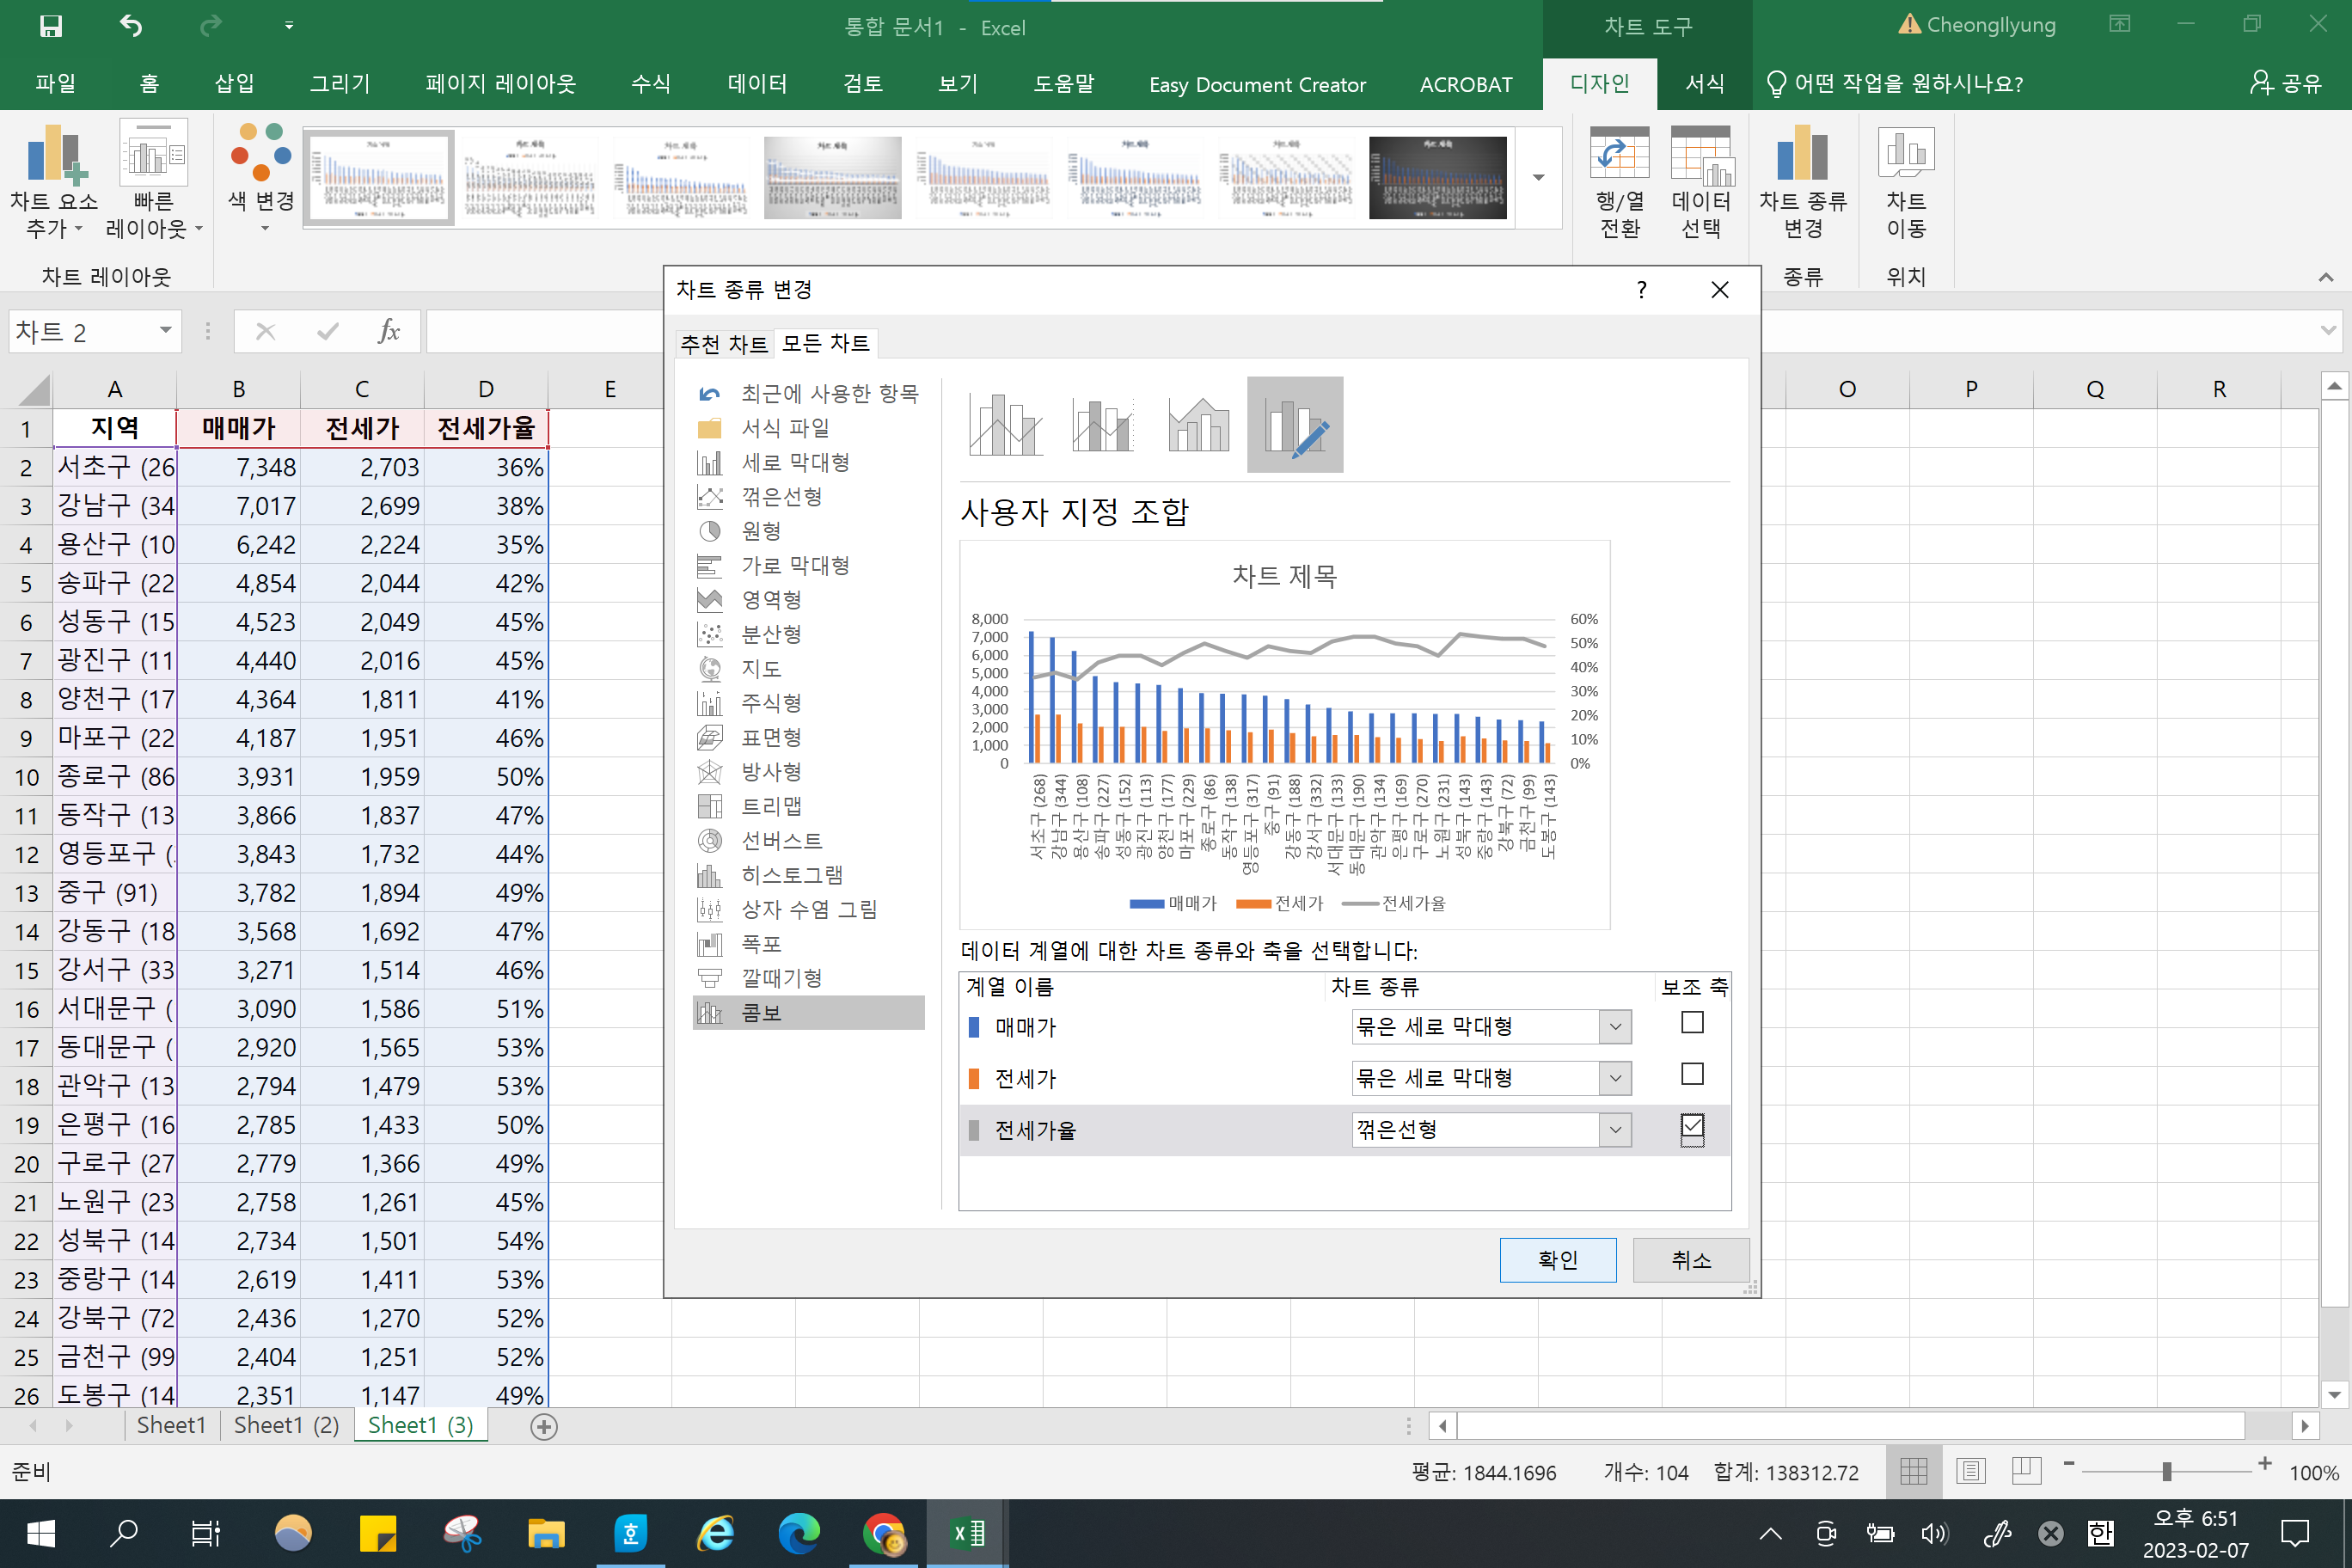The width and height of the screenshot is (2352, 1568).
Task: Select the 사용자 지정 조합 combo chart icon
Action: point(1294,425)
